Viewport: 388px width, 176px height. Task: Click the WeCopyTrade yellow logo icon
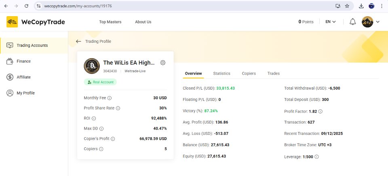tap(12, 22)
